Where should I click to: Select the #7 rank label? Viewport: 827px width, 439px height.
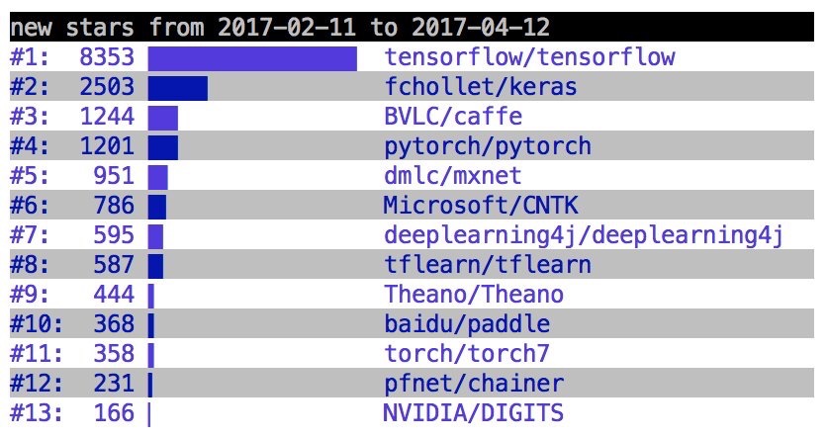click(29, 235)
